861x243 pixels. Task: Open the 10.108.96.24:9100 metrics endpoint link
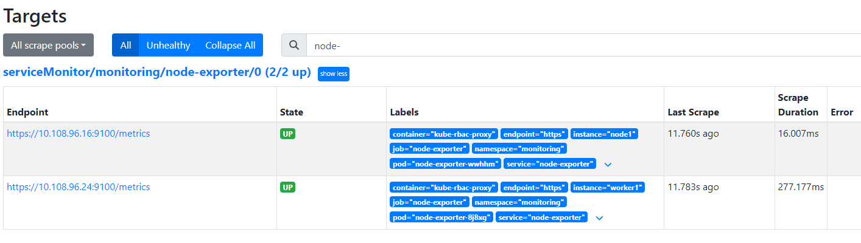pyautogui.click(x=78, y=187)
